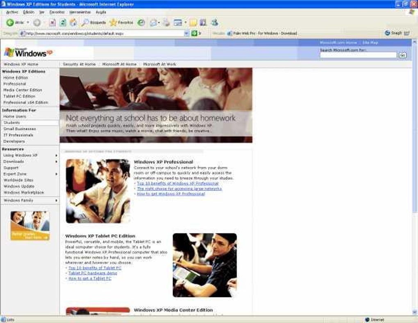Open IT Professionals in sidebar

tap(18, 135)
